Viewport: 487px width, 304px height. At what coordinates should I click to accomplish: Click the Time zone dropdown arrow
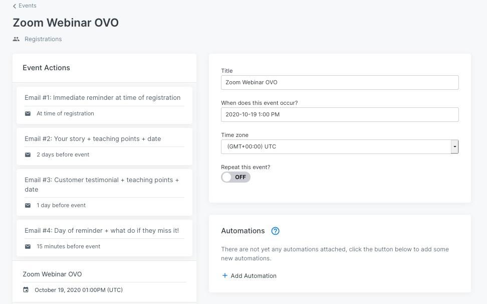click(x=454, y=146)
